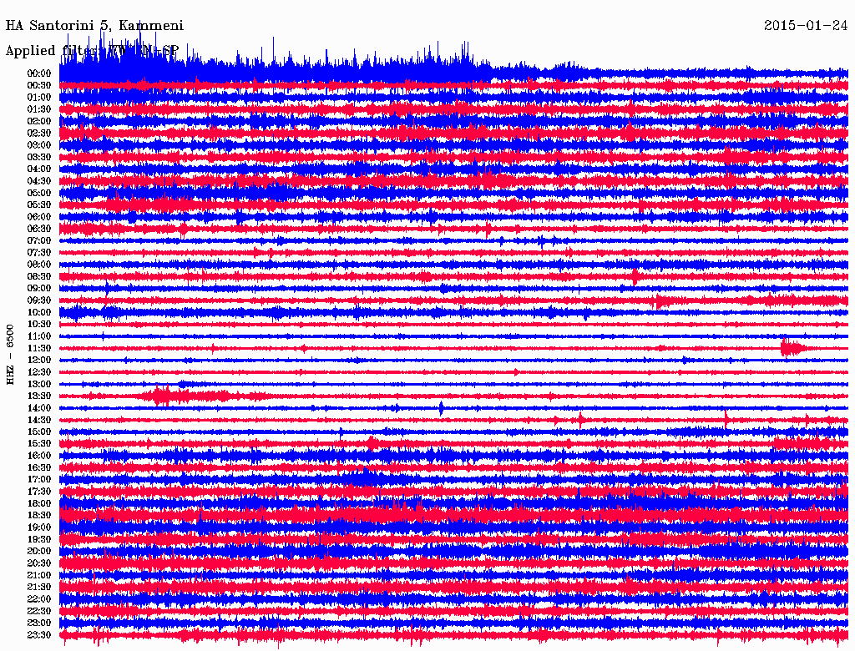855x651 pixels.
Task: Select the 02:30 time label
Action: tap(39, 133)
